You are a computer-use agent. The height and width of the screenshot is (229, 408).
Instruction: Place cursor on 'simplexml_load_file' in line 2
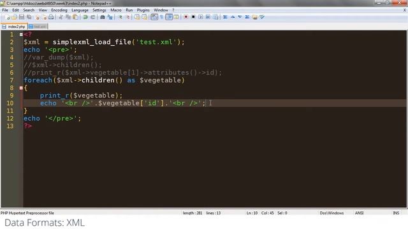[92, 42]
